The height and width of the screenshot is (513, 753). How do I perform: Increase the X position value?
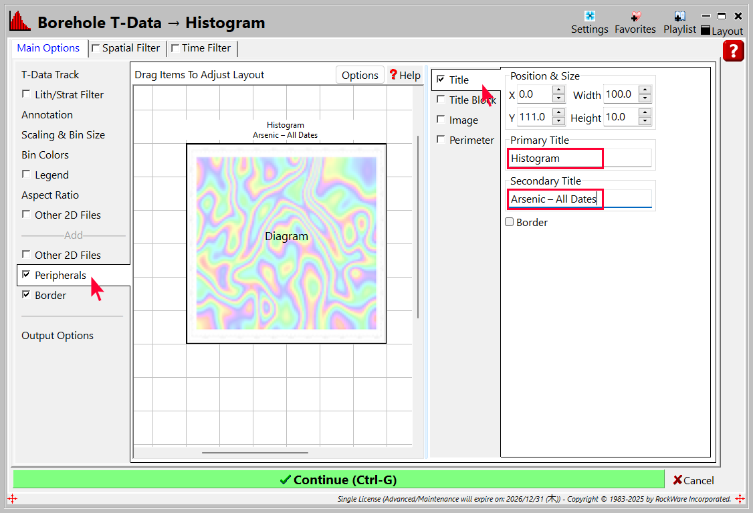[x=559, y=90]
